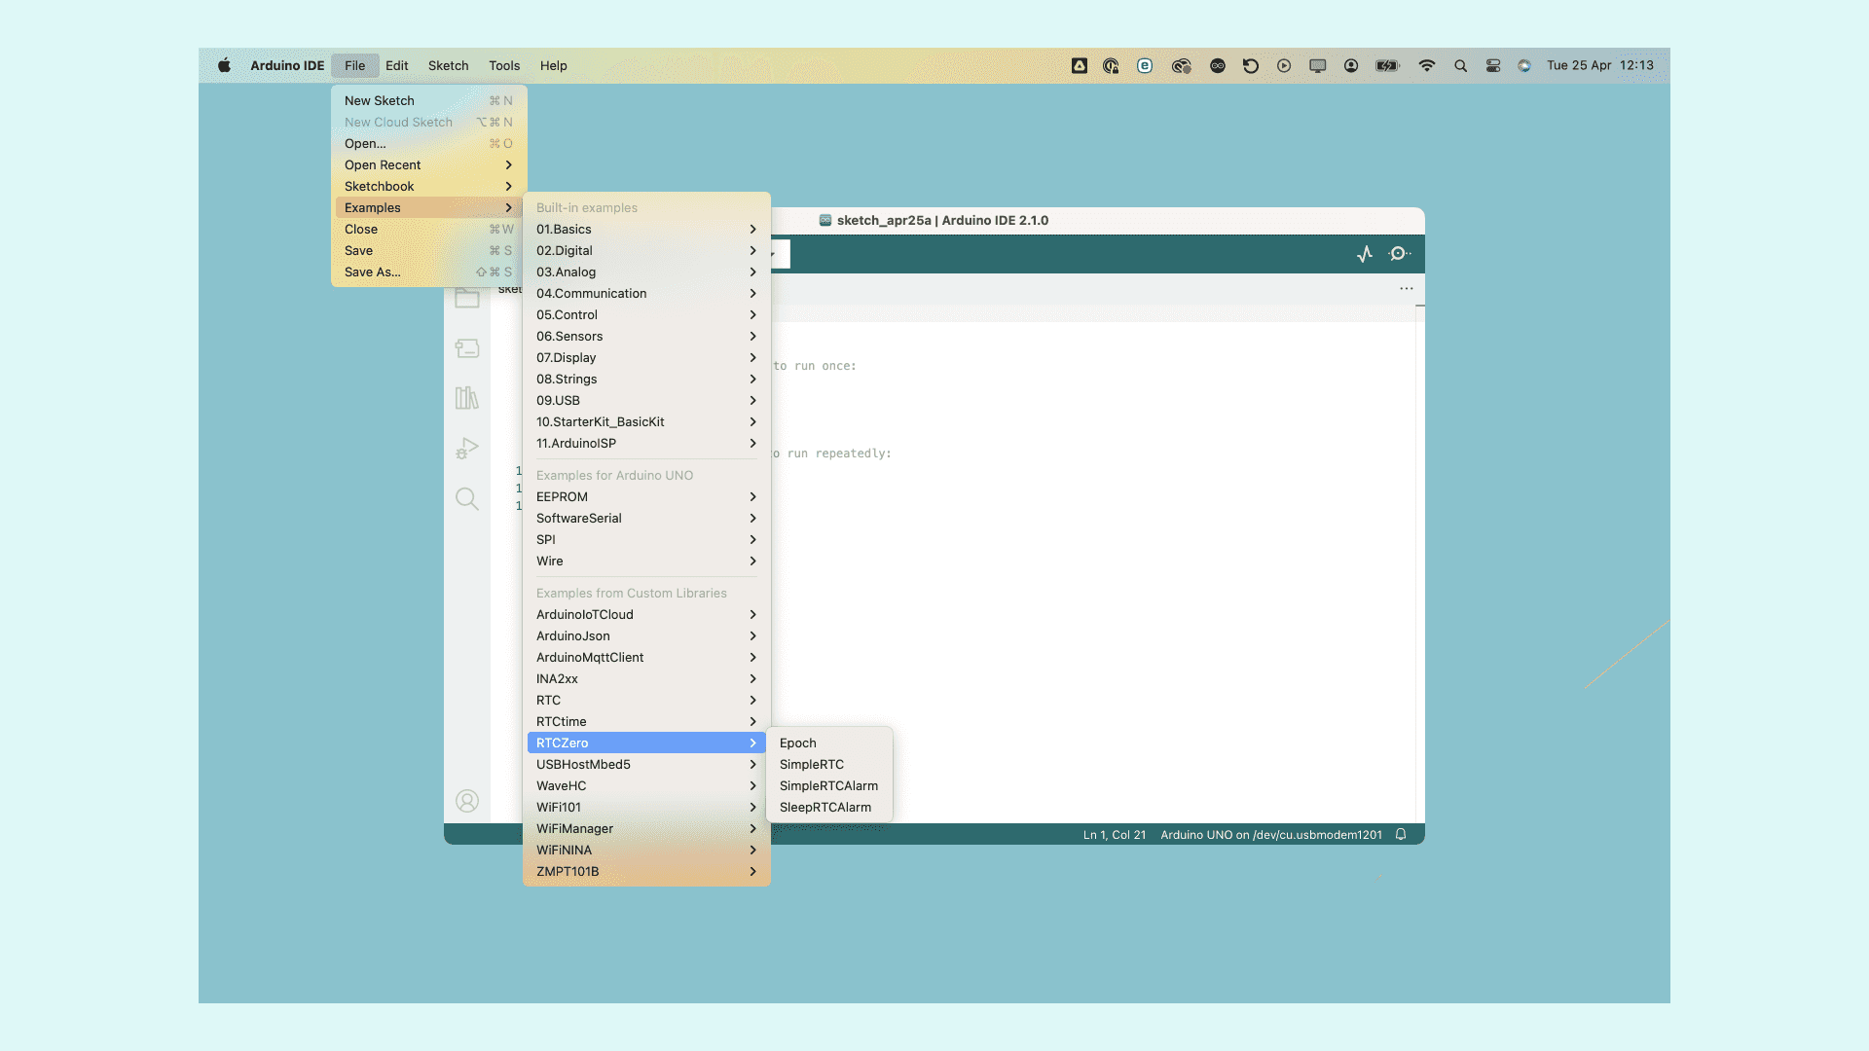
Task: Expand the WiFiNINA examples submenu
Action: 645,851
